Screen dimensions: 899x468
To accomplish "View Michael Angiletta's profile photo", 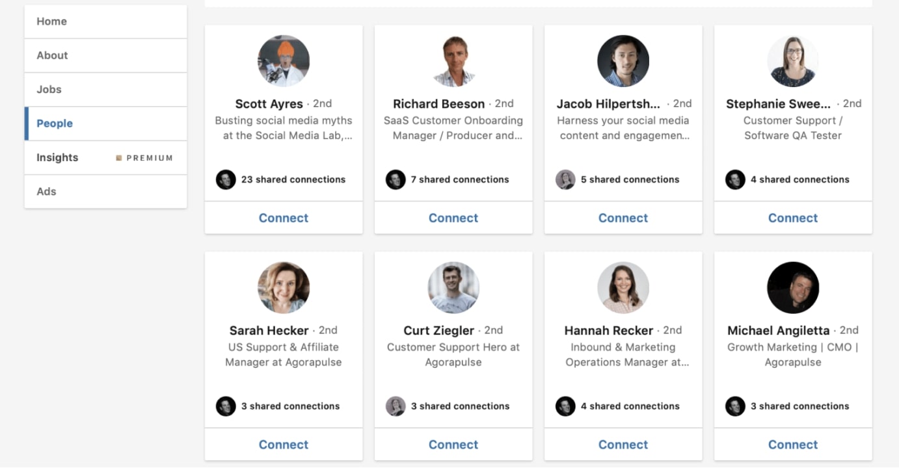I will pos(793,288).
